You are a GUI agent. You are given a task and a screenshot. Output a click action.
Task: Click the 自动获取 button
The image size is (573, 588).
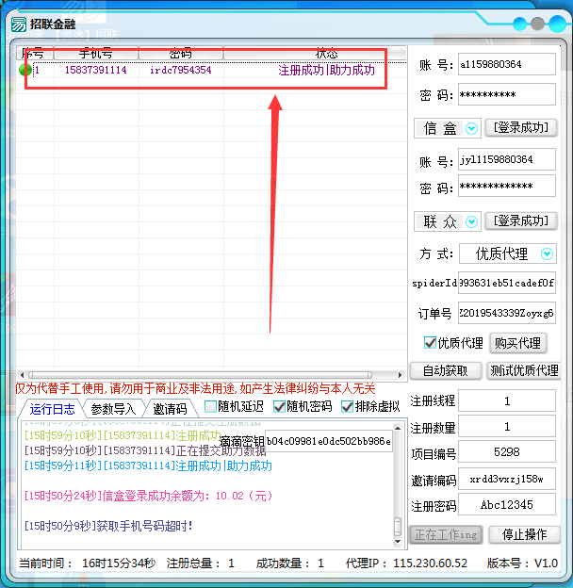(x=446, y=370)
